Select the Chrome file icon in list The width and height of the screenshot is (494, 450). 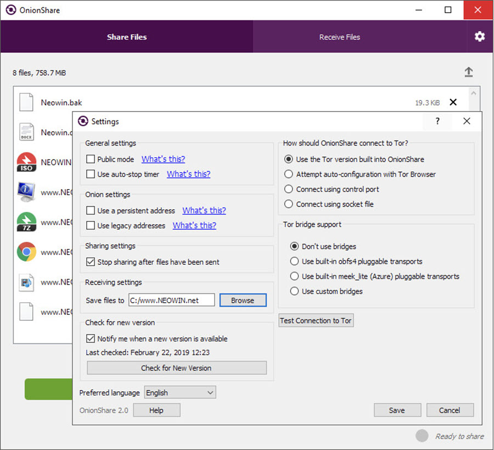(x=26, y=252)
